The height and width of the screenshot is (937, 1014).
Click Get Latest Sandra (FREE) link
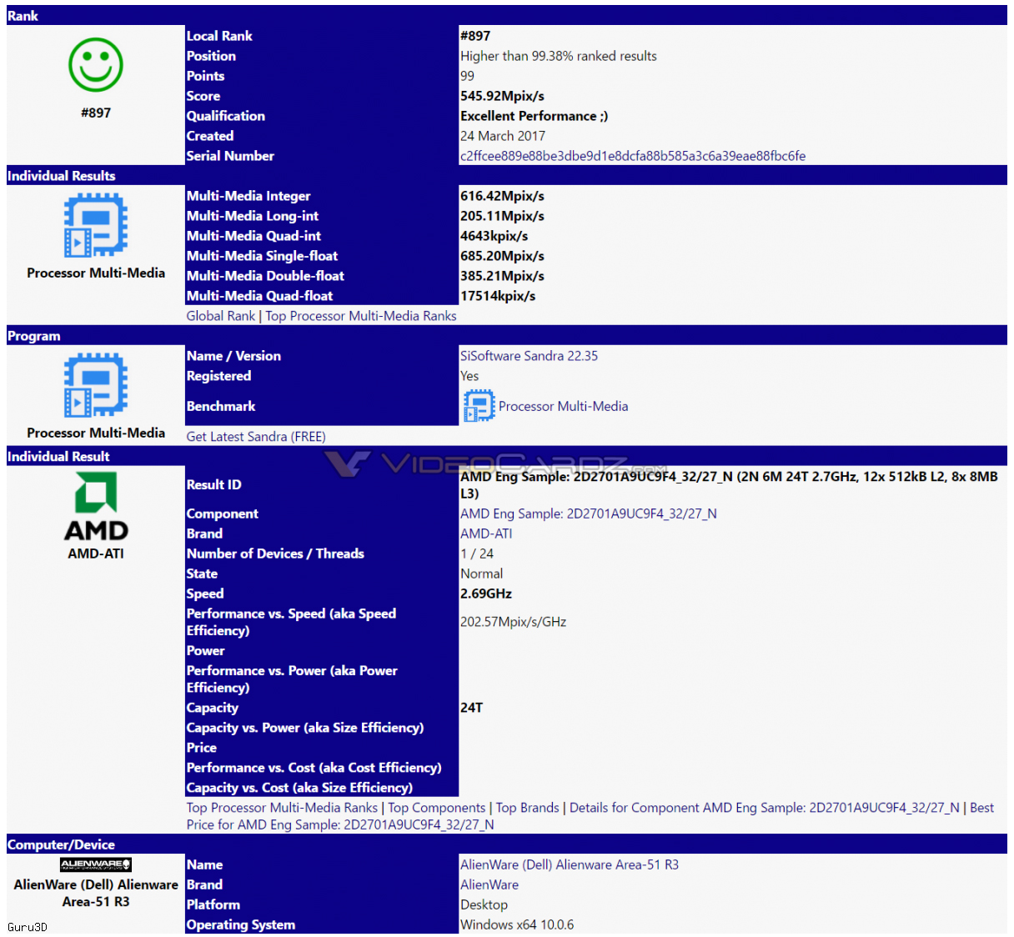tap(256, 436)
